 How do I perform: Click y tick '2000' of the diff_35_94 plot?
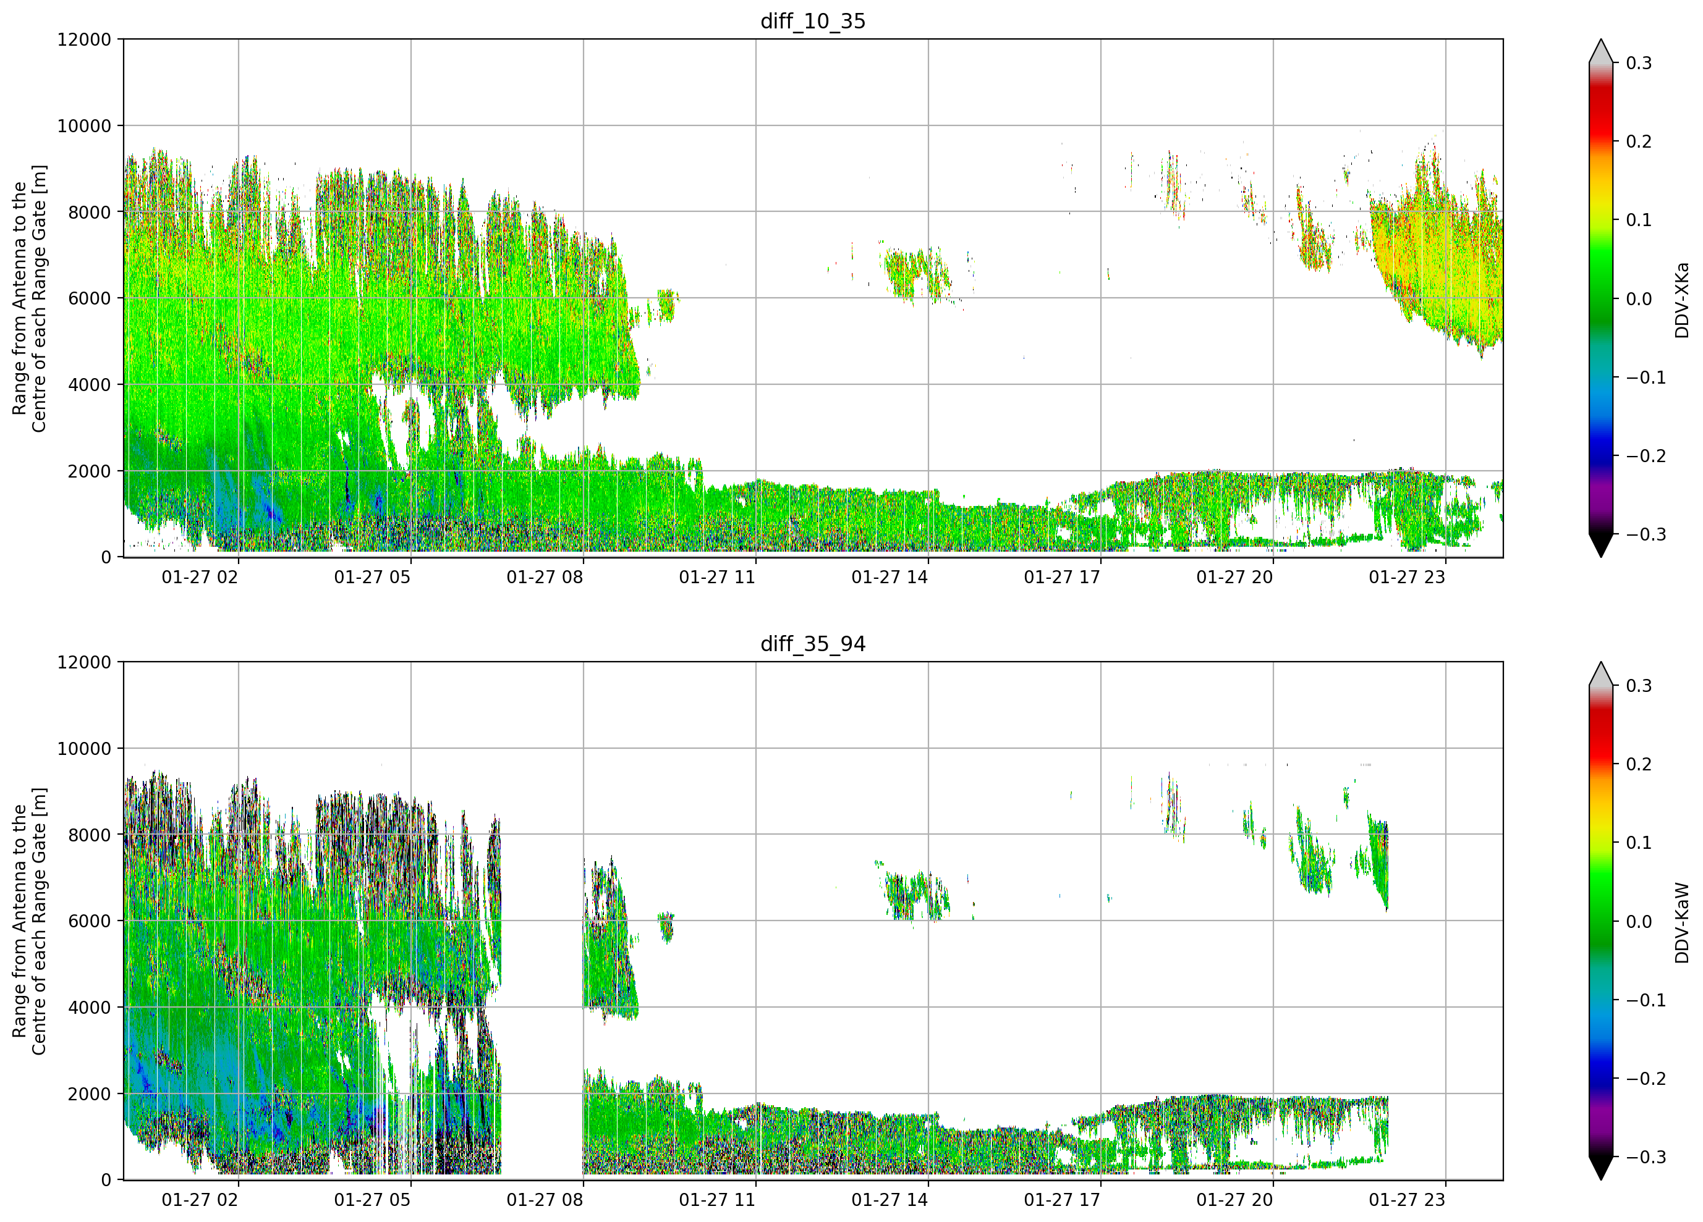tap(90, 1094)
